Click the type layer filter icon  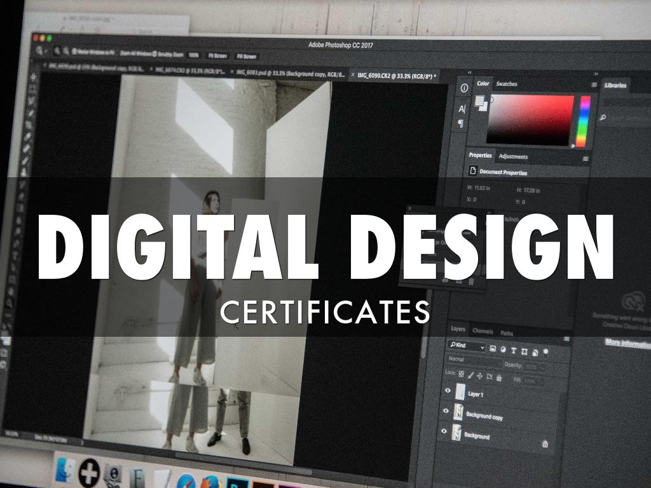click(514, 351)
